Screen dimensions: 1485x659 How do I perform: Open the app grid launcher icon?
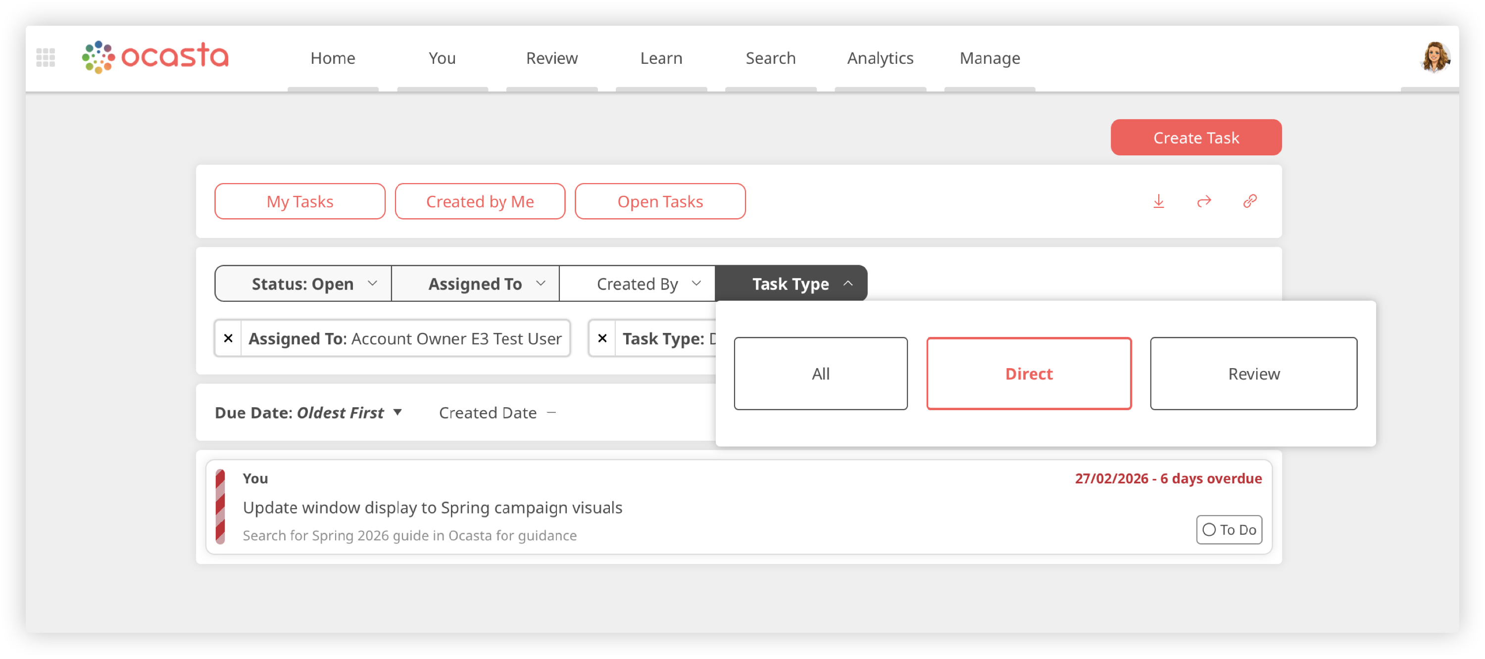click(46, 57)
